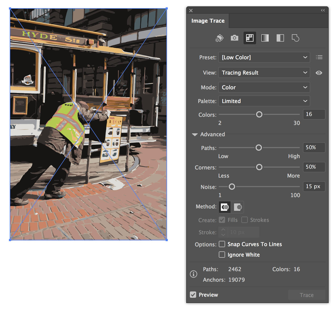Click the Image Trace panel tab
Screen dimensions: 335x312
208,21
